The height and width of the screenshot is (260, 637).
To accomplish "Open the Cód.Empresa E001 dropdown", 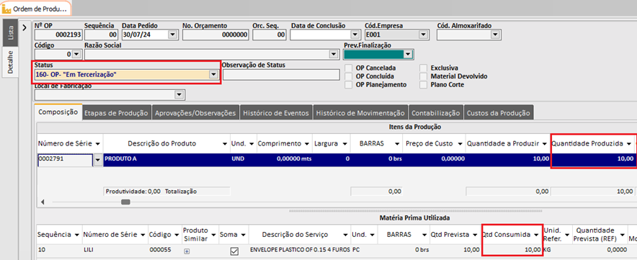I will click(x=424, y=35).
